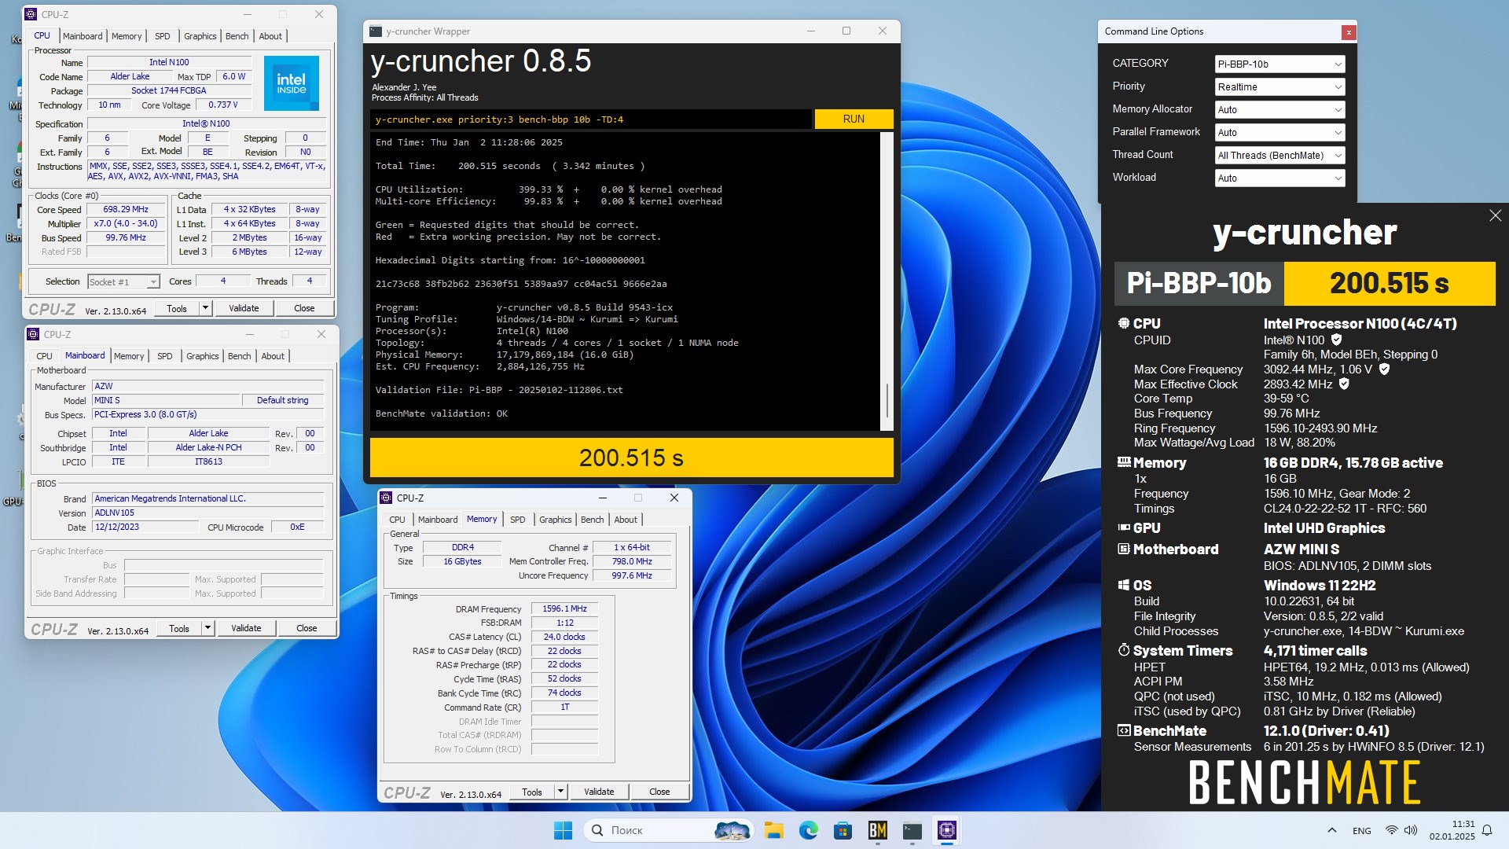Switch to CPU tab in Memory CPU-Z window
This screenshot has height=849, width=1509.
[x=397, y=520]
